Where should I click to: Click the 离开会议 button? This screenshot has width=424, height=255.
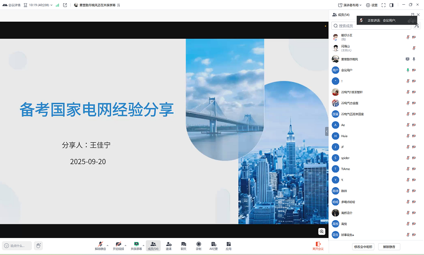[x=318, y=246]
